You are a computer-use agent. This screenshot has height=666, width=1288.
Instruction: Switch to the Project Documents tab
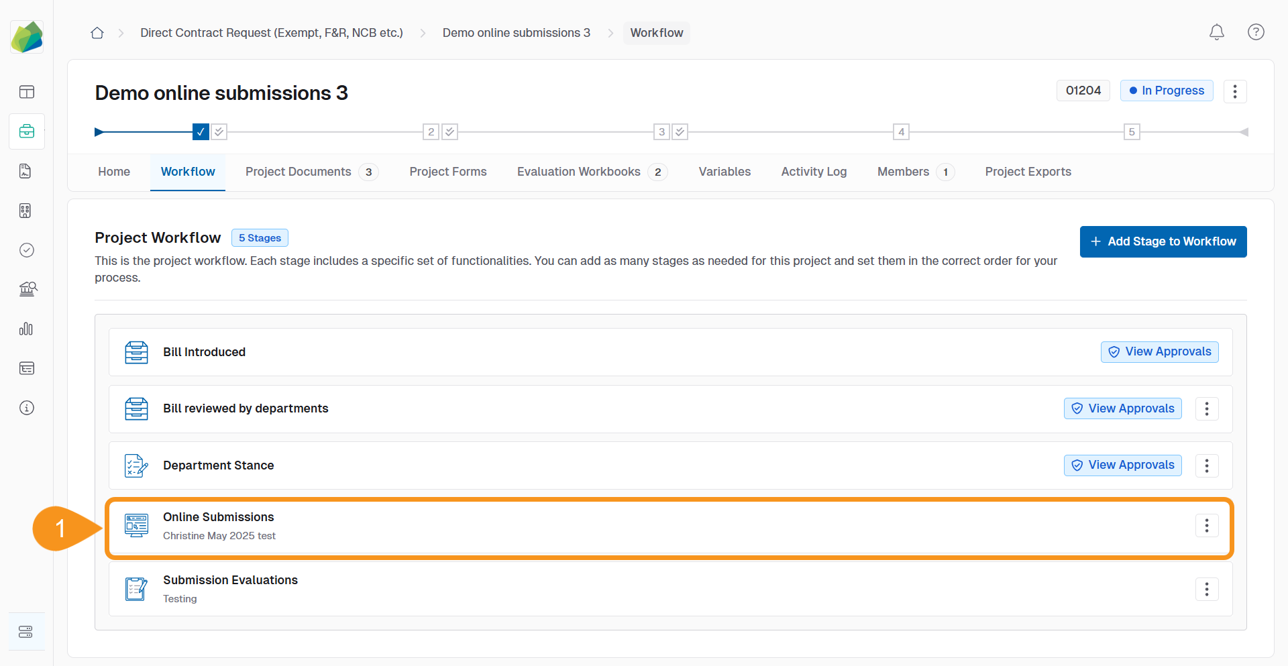[x=299, y=172]
